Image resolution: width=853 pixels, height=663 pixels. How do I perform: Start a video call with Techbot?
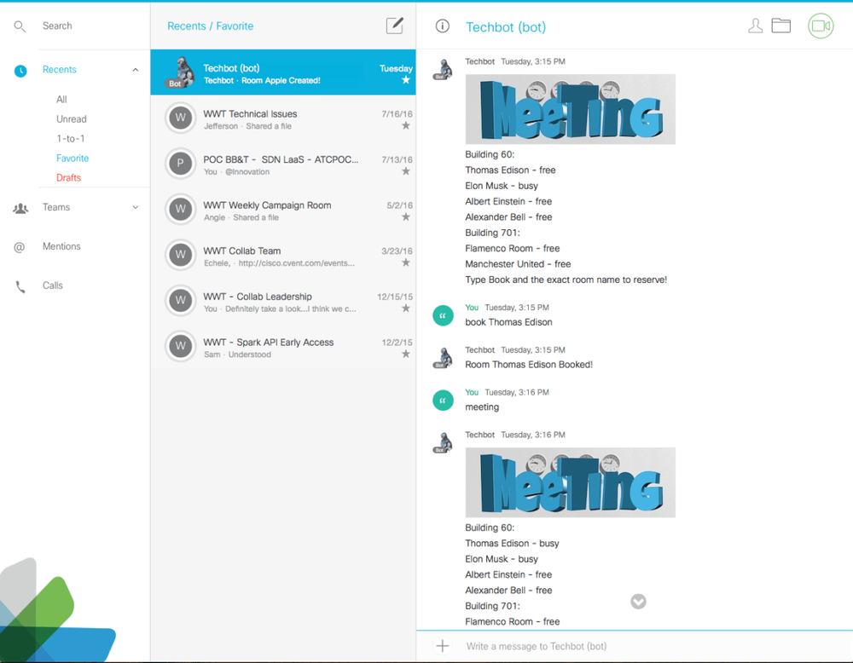click(x=821, y=26)
